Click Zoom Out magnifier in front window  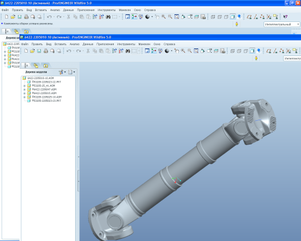tap(189, 51)
